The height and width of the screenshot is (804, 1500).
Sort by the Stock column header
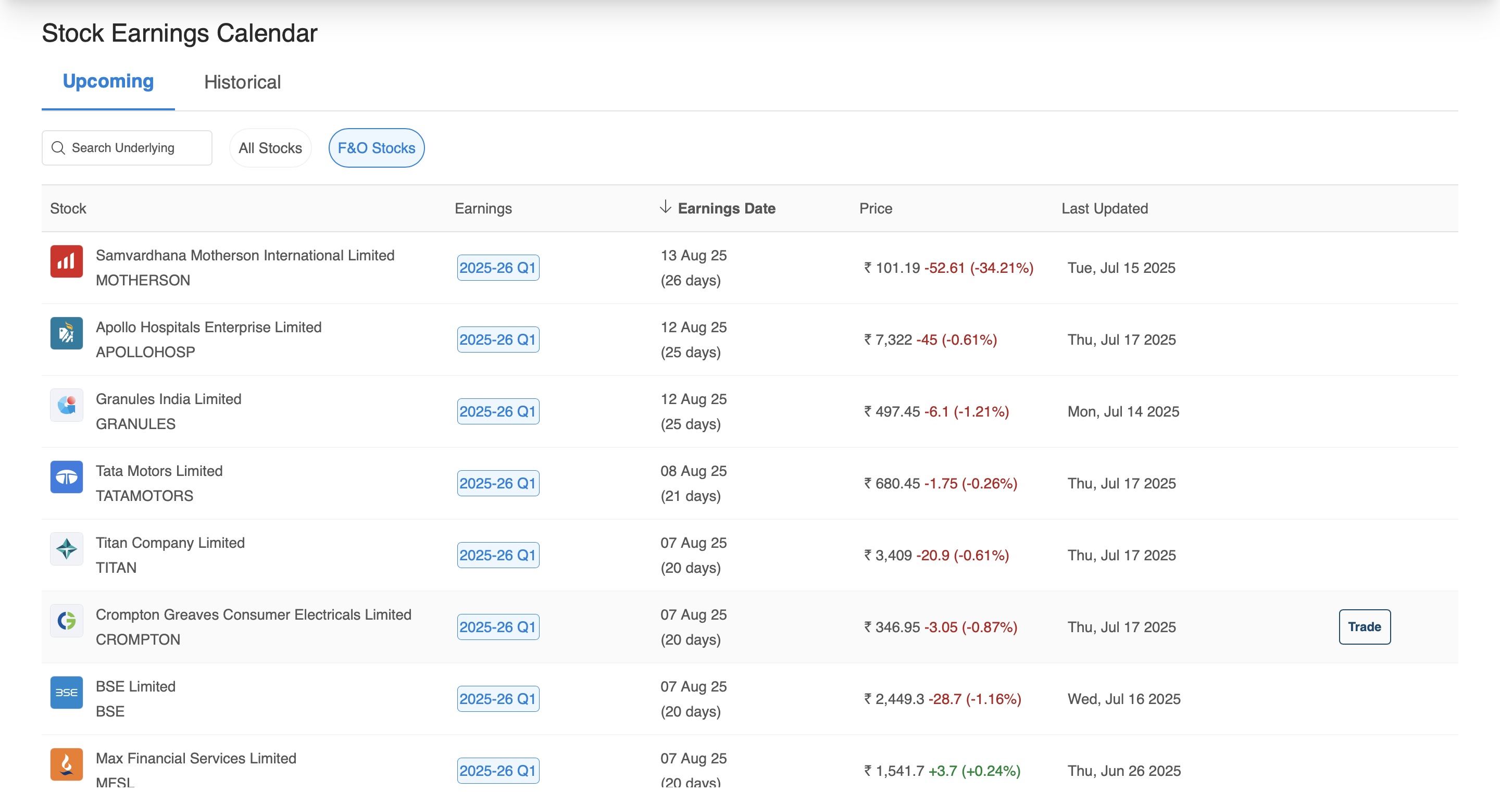point(68,208)
